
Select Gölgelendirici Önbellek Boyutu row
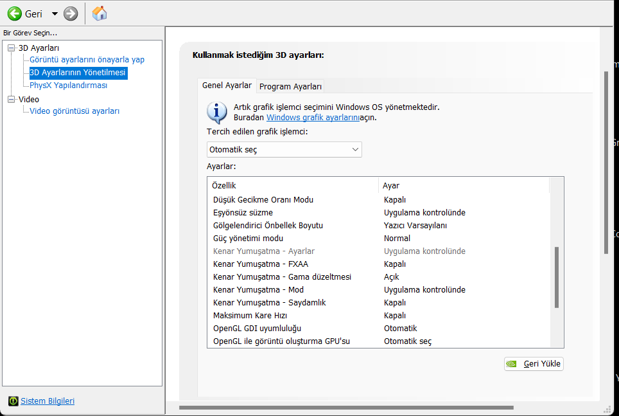[x=379, y=226]
